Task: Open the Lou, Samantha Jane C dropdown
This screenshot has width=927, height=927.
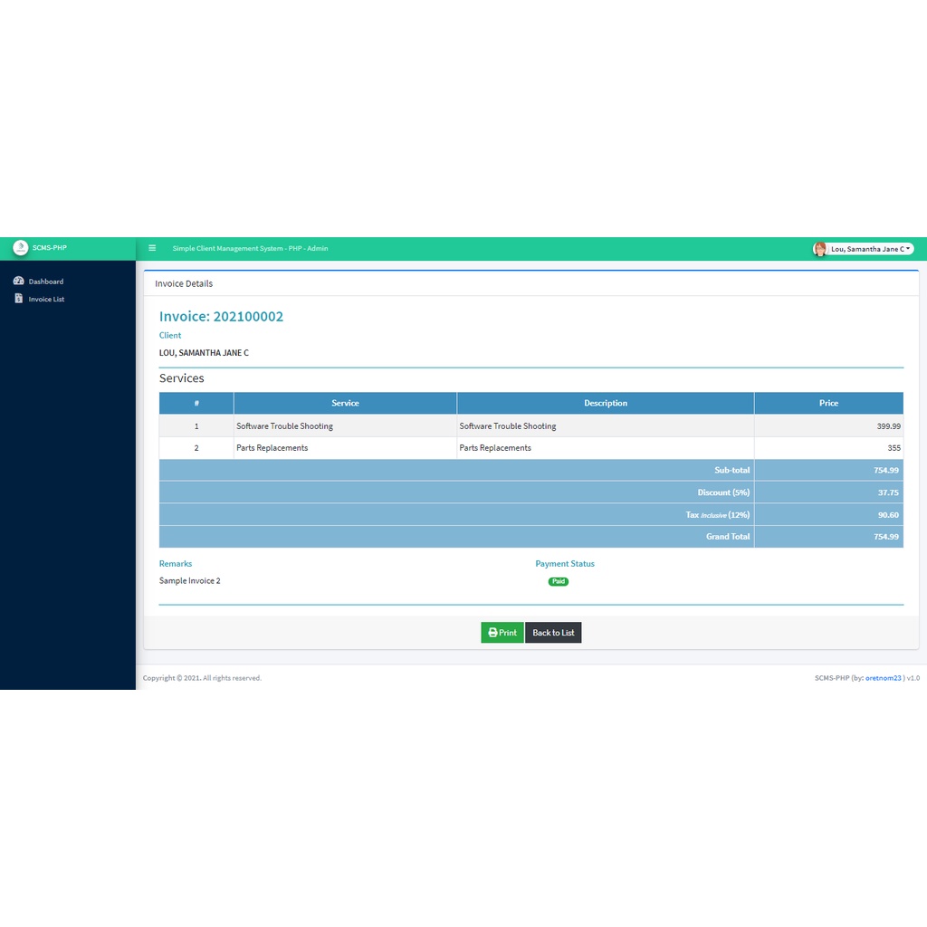Action: coord(870,249)
